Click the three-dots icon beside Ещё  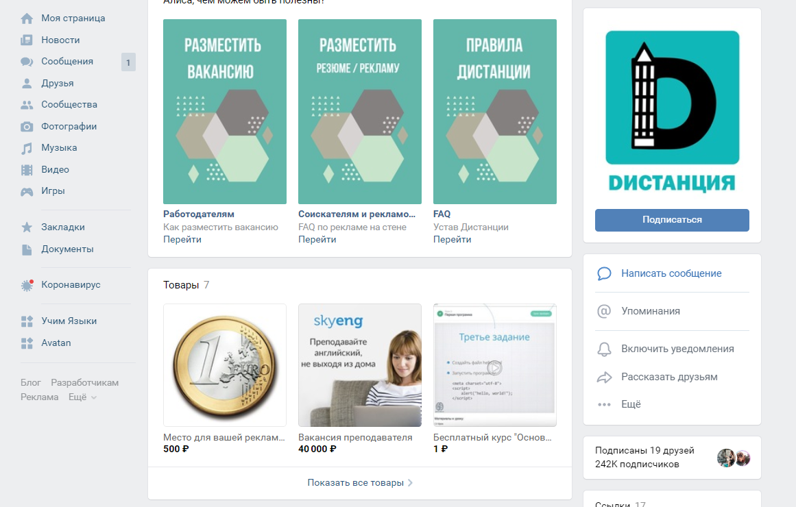click(604, 404)
